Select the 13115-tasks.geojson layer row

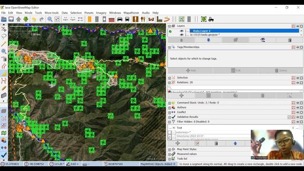click(244, 35)
